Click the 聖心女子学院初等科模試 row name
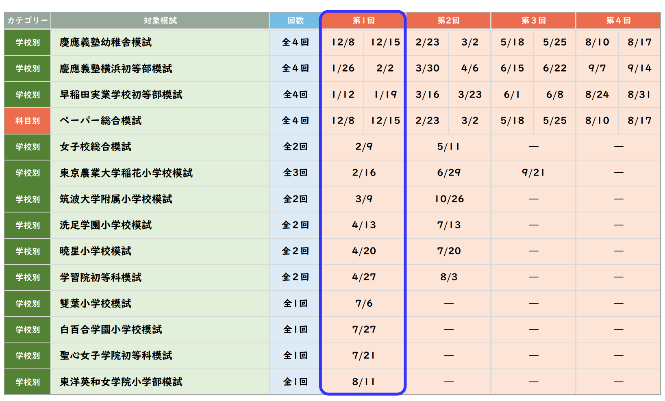Image resolution: width=665 pixels, height=401 pixels. [x=116, y=355]
